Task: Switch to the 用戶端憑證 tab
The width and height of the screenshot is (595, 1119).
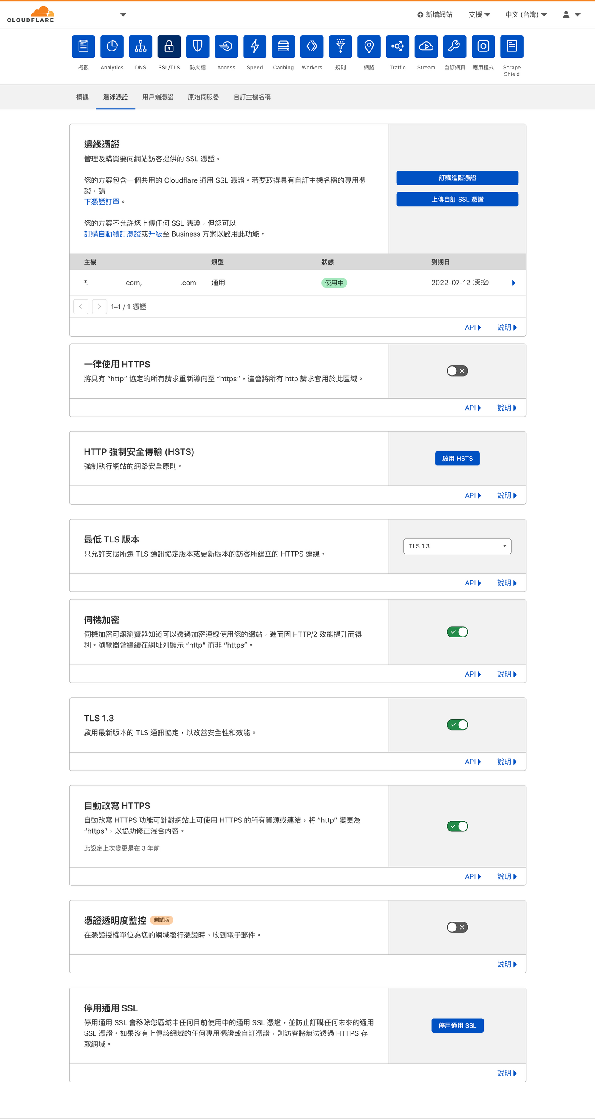Action: tap(158, 97)
